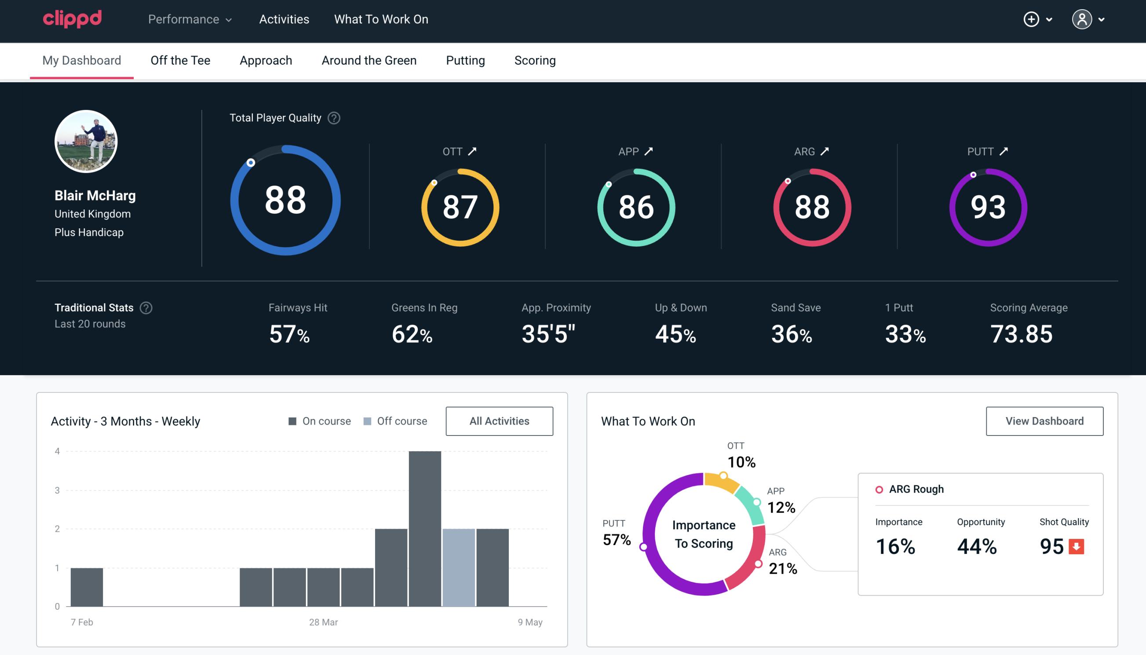Viewport: 1146px width, 655px height.
Task: Click the add activity plus icon
Action: [1033, 20]
